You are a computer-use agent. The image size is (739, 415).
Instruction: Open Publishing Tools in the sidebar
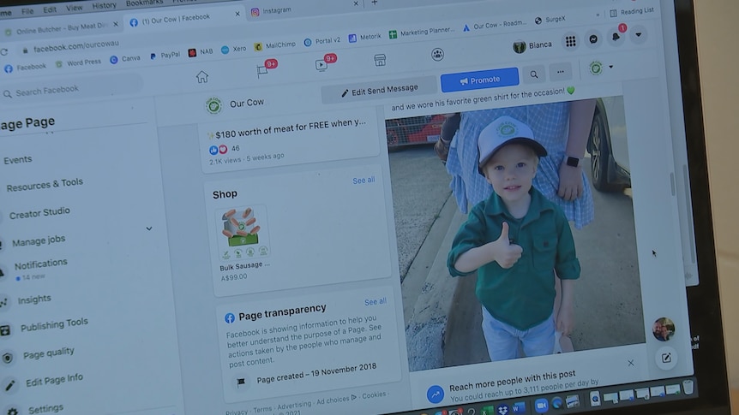click(54, 324)
